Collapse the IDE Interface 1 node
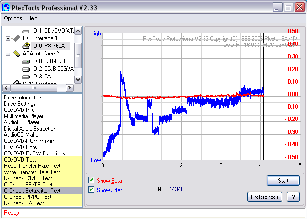The image size is (307, 219). point(8,38)
